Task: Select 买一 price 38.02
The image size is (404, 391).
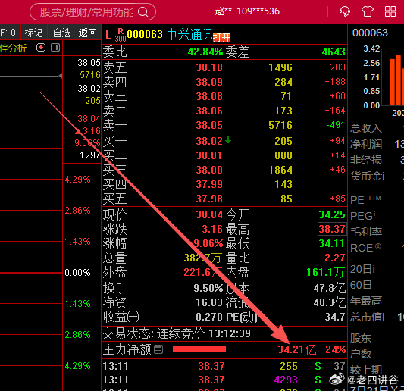Action: (x=209, y=141)
